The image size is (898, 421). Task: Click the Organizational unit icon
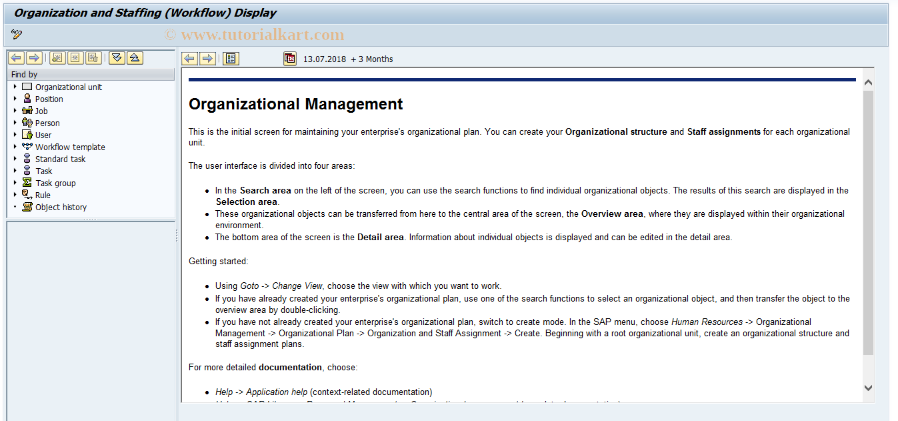coord(27,87)
